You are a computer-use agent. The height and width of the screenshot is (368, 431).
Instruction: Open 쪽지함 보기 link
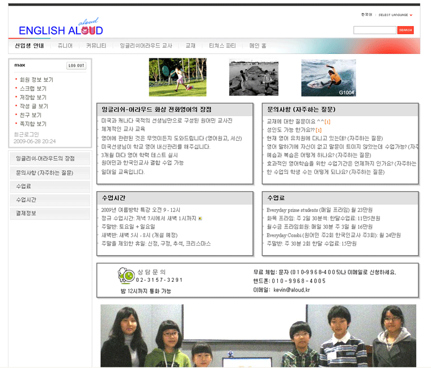(x=33, y=124)
